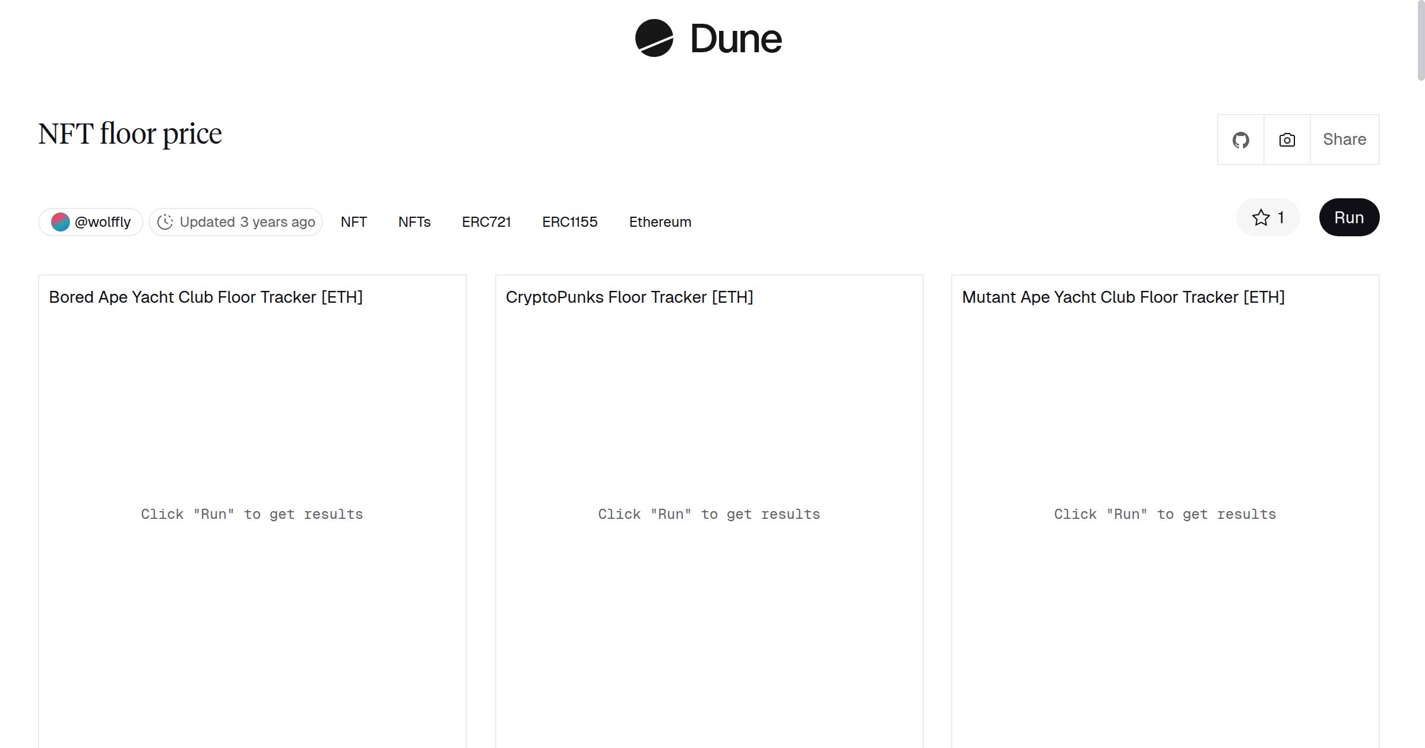1425x748 pixels.
Task: Open the ERC721 tag
Action: point(486,221)
